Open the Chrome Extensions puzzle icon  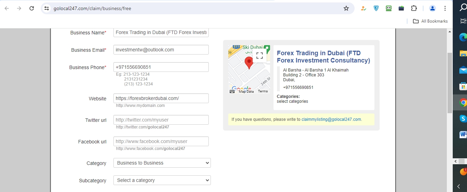414,8
